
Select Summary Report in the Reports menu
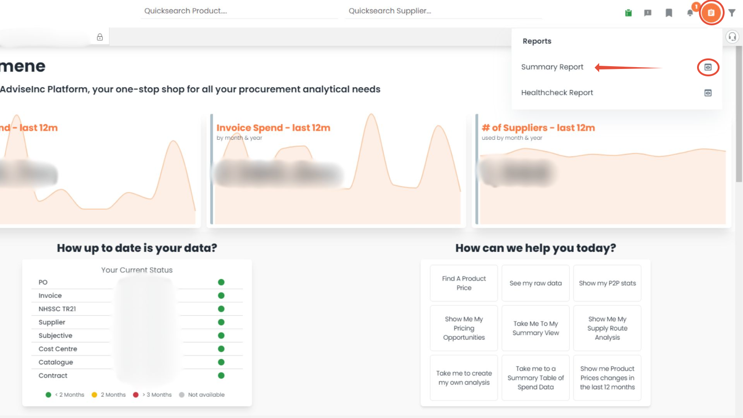pyautogui.click(x=552, y=67)
